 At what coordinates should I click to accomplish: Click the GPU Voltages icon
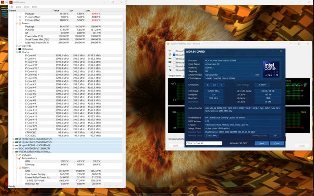pyautogui.click(x=20, y=154)
